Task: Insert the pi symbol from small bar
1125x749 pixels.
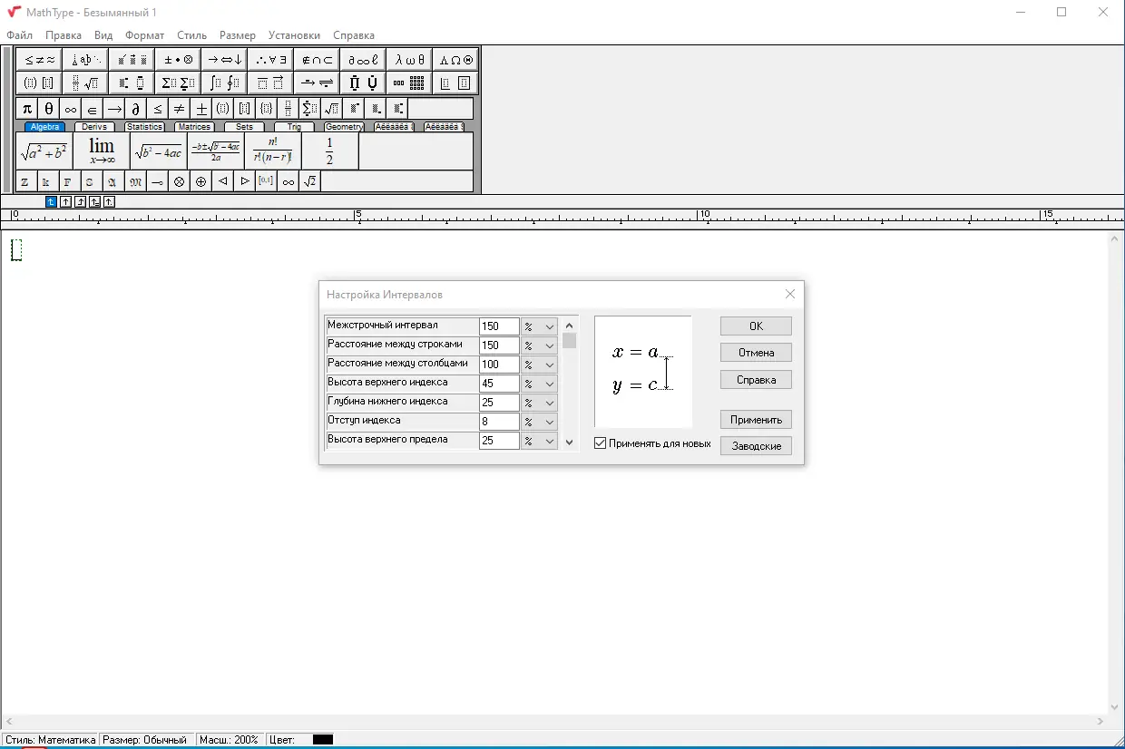Action: [x=27, y=109]
